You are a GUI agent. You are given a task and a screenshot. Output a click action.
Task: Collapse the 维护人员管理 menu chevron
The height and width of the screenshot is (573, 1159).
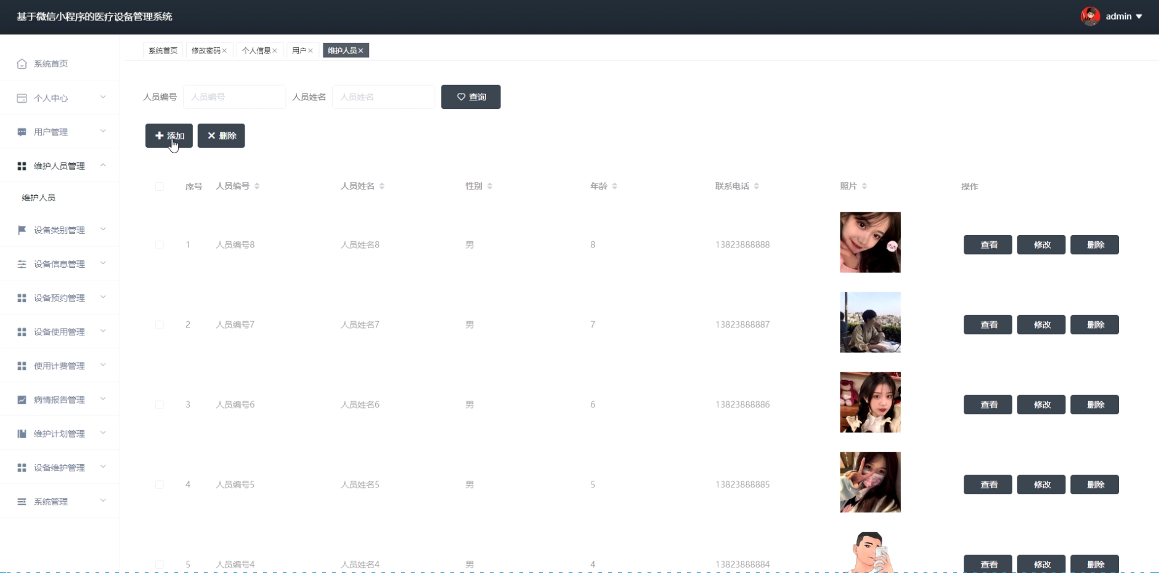(103, 165)
